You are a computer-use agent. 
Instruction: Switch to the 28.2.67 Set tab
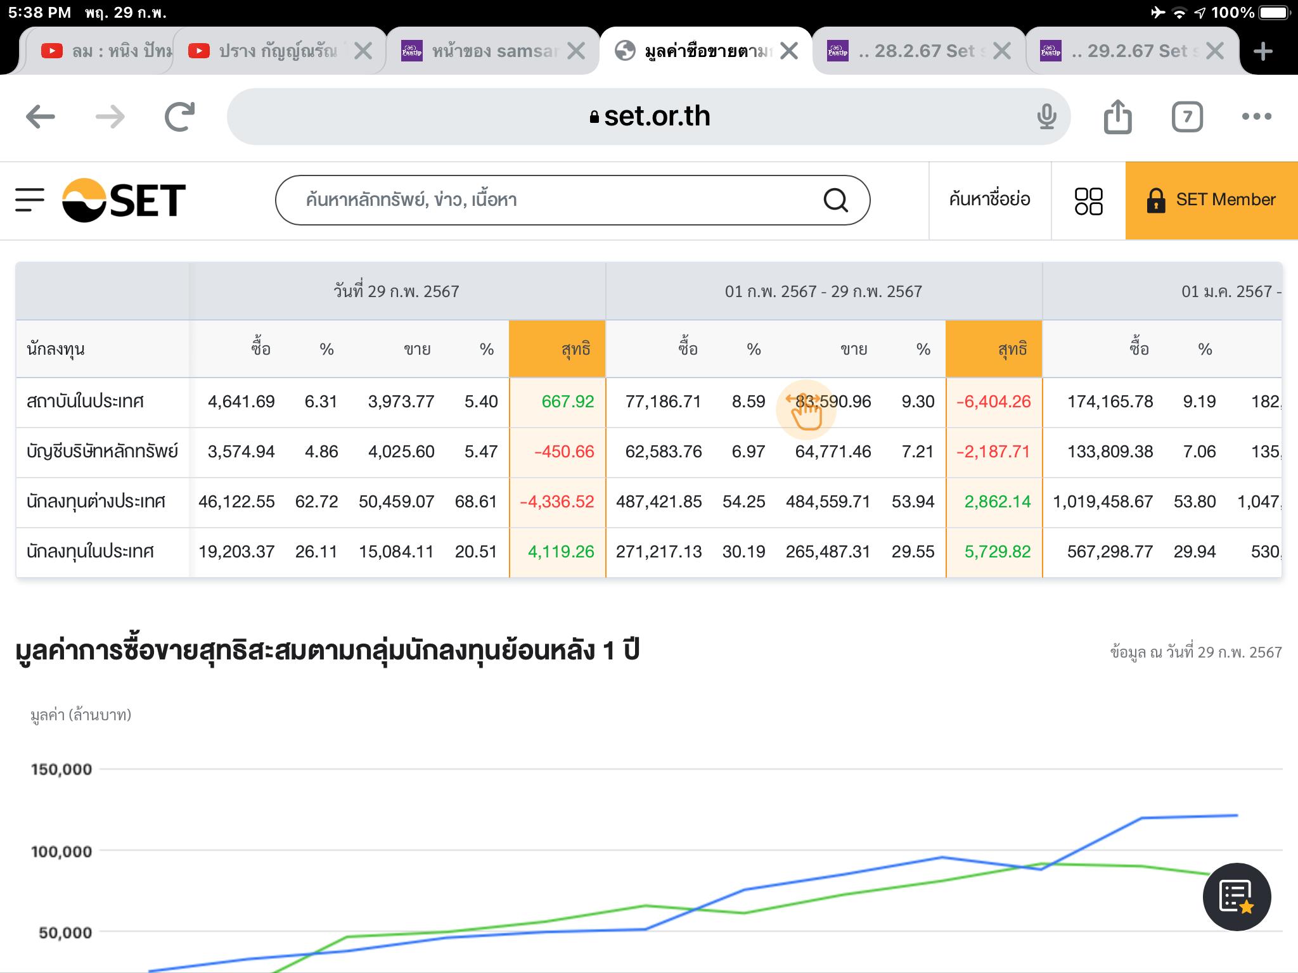pos(913,51)
